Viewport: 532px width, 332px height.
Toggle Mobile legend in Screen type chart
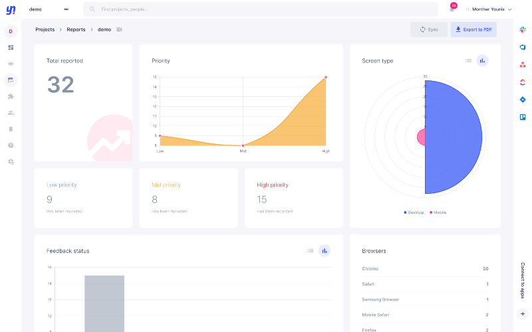(438, 212)
